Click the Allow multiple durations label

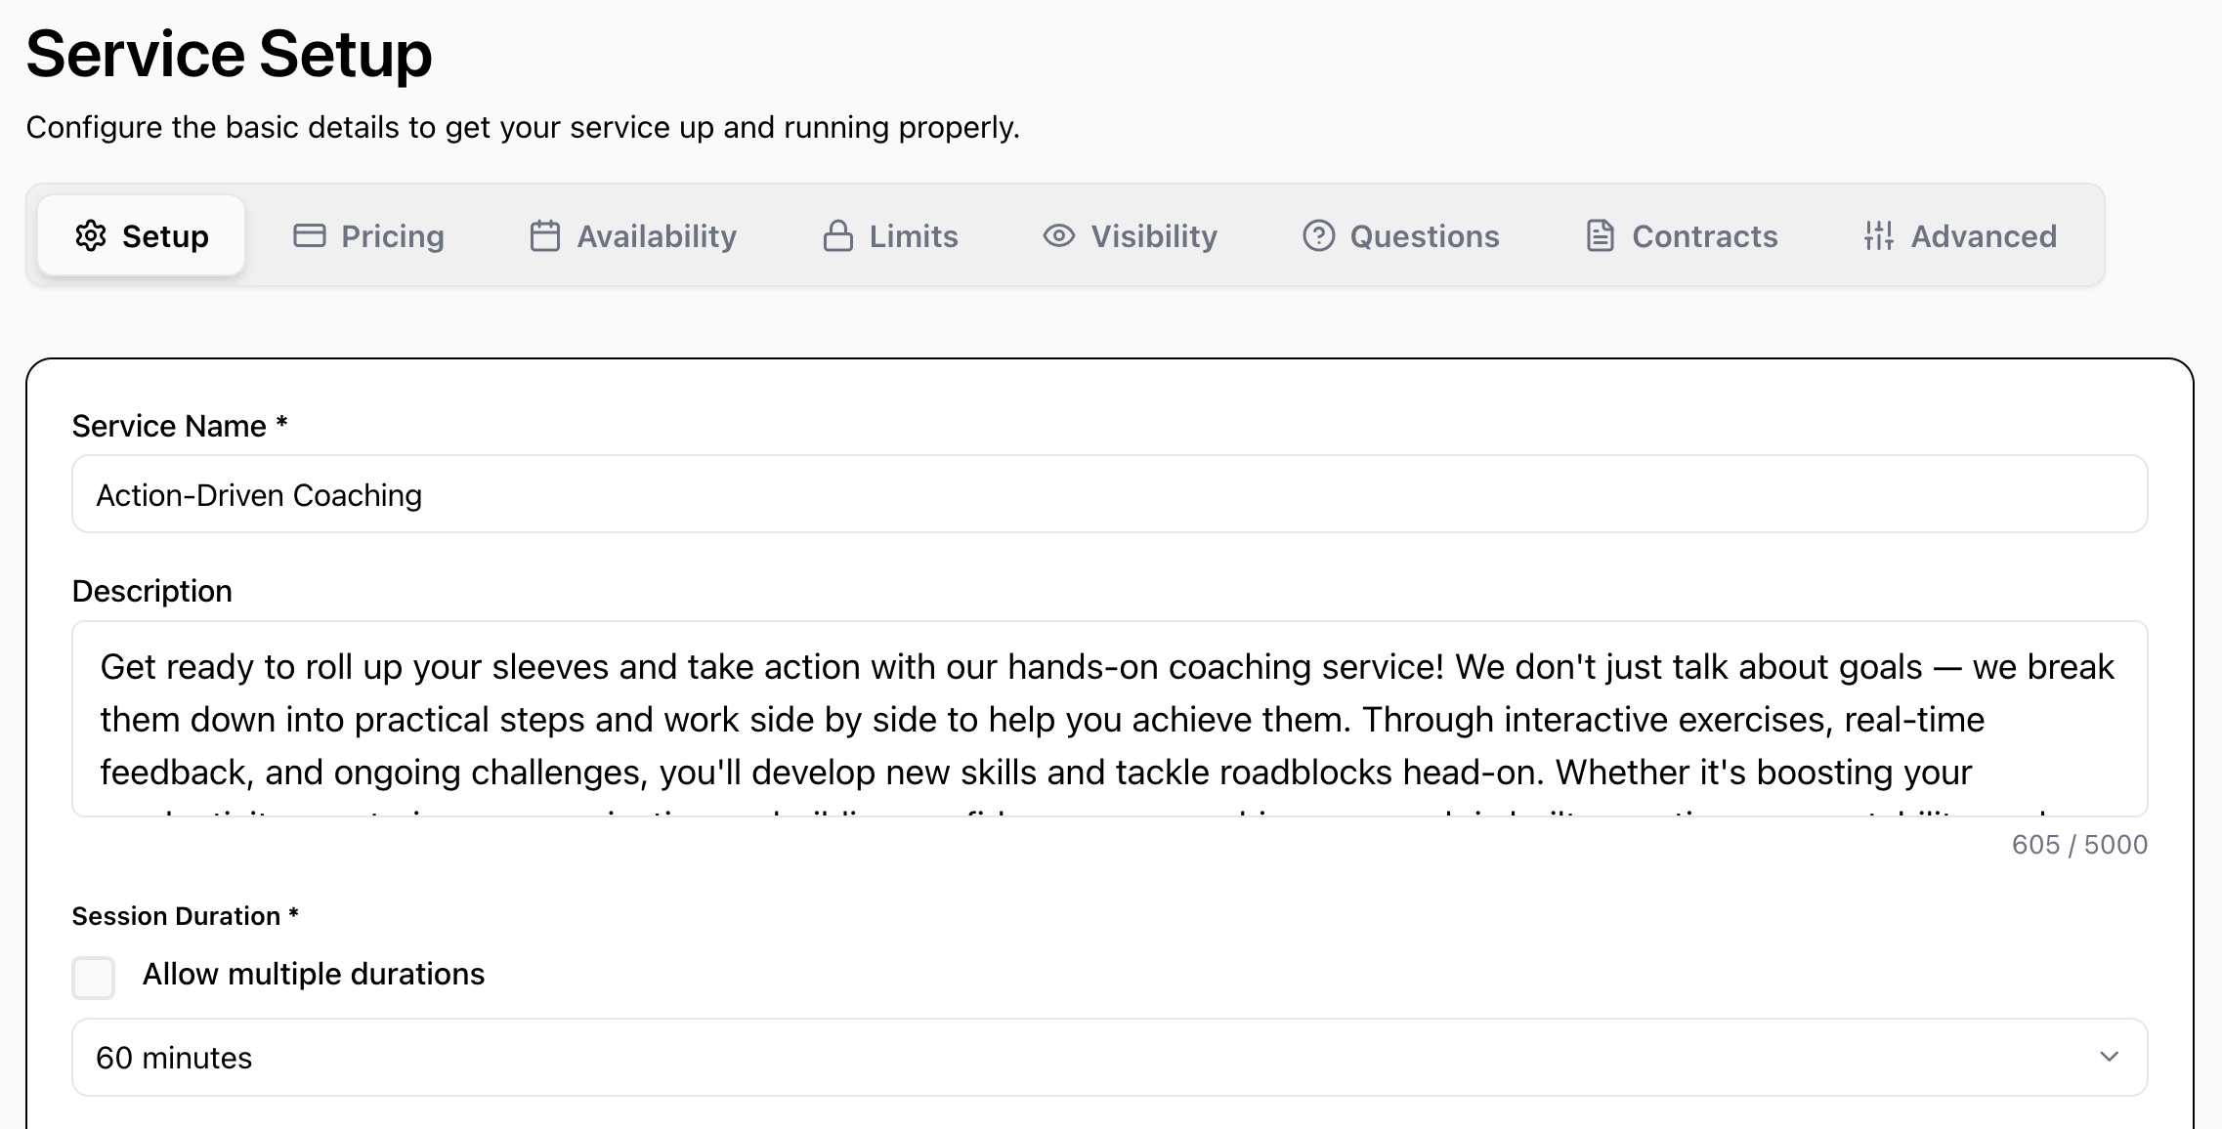coord(313,974)
